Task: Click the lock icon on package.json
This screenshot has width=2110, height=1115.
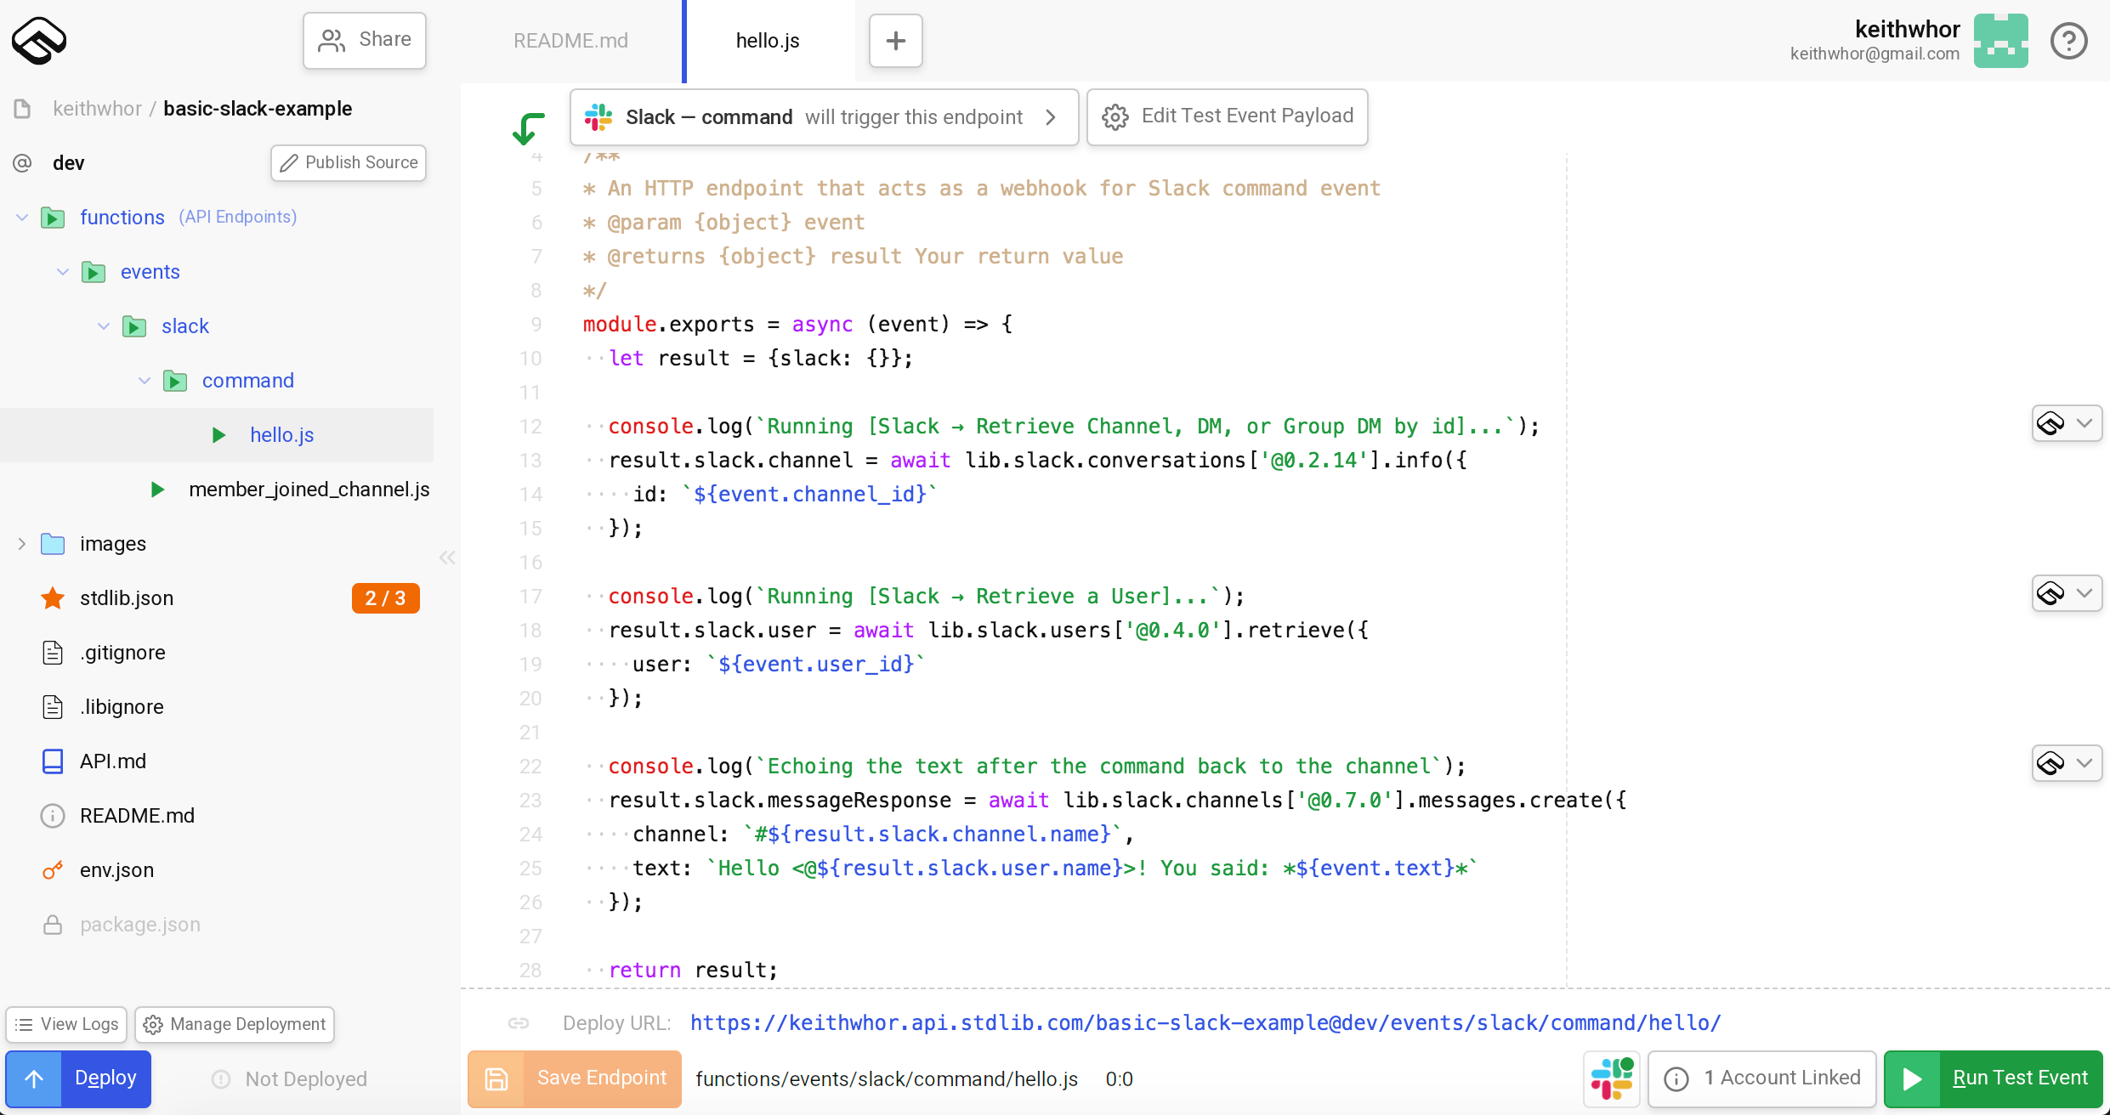Action: 53,924
